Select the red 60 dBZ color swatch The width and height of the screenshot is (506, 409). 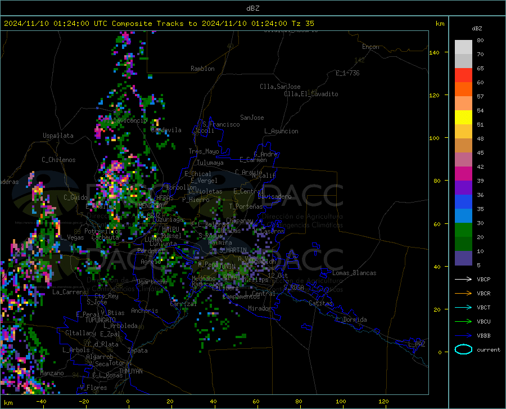point(463,75)
